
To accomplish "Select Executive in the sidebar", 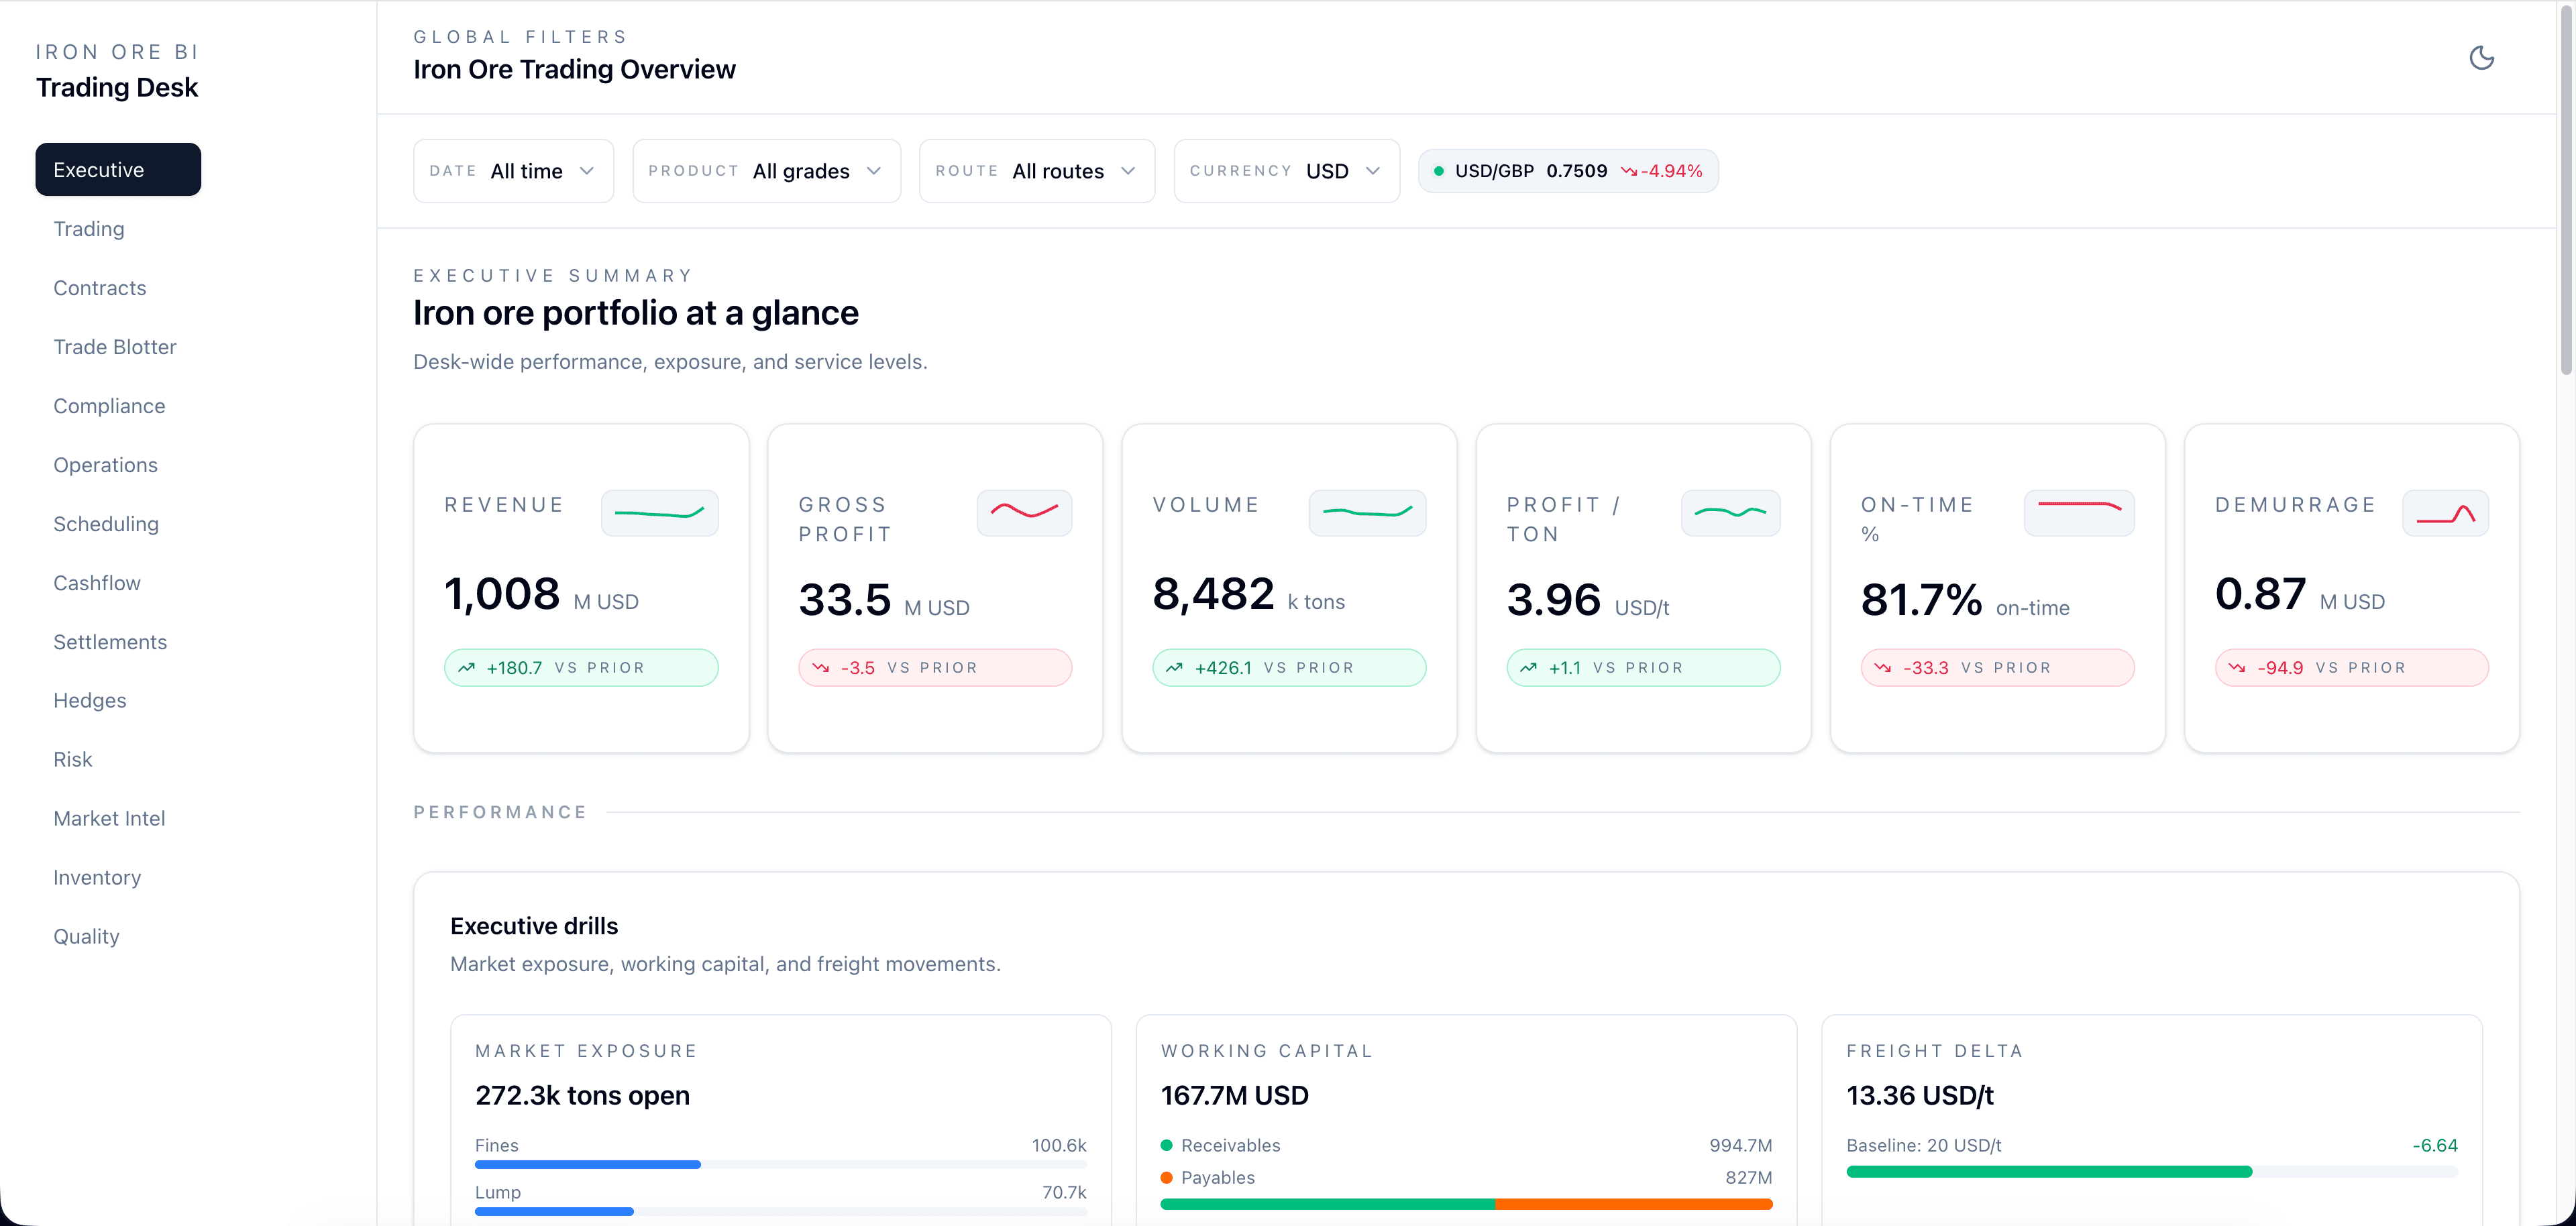I will [118, 170].
